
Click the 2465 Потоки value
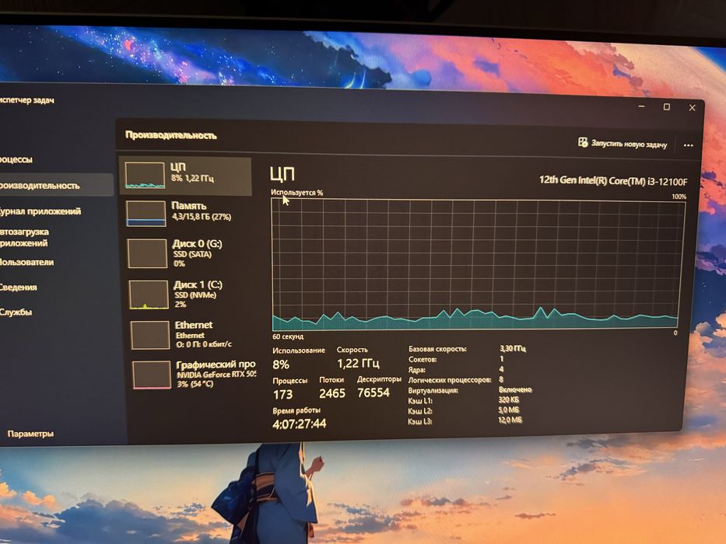[332, 394]
